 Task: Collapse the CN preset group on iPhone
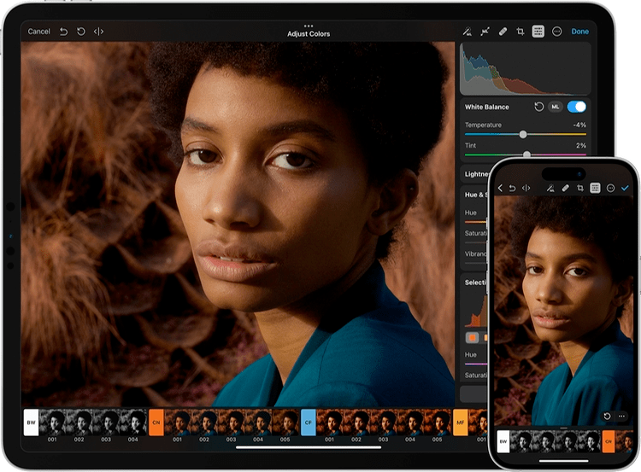[609, 441]
